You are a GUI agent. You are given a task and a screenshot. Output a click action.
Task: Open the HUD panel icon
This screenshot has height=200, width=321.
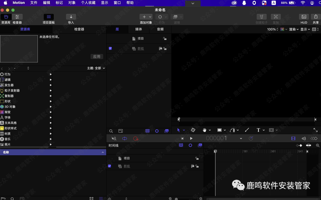pos(304,17)
